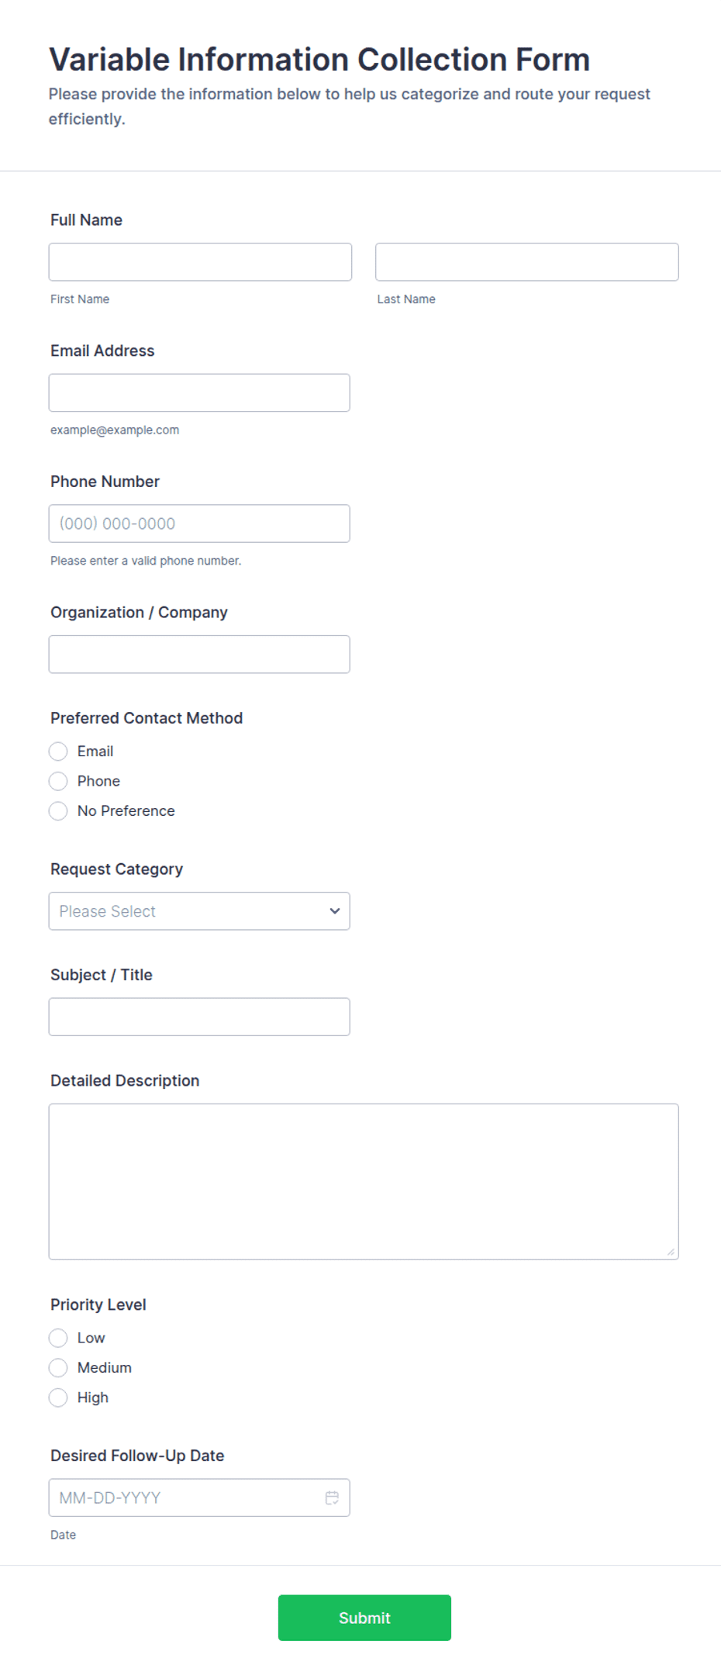Click inside the Detailed Description textarea

[364, 1182]
